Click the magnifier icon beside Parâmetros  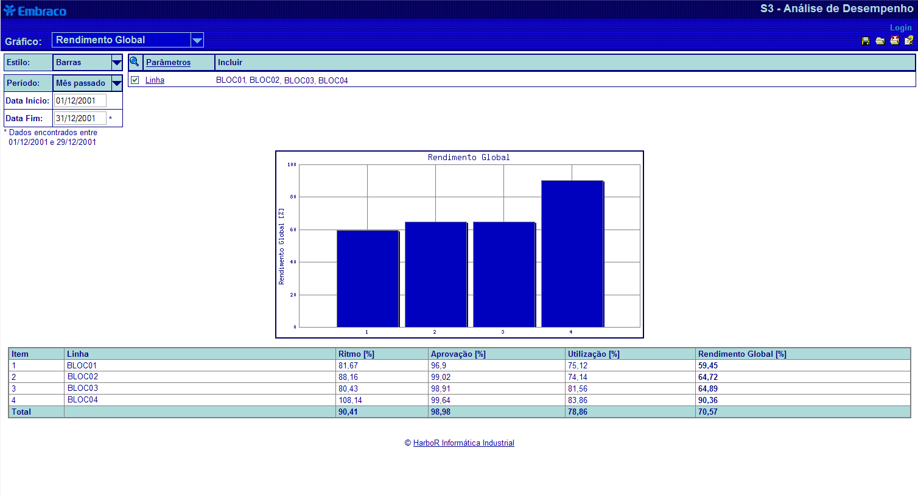pyautogui.click(x=135, y=61)
